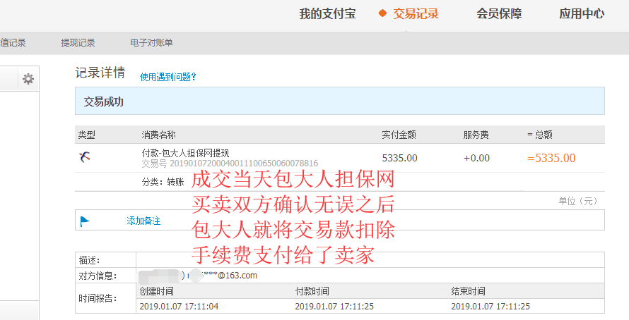
Task: Switch to the 交易记录 tab
Action: [416, 14]
